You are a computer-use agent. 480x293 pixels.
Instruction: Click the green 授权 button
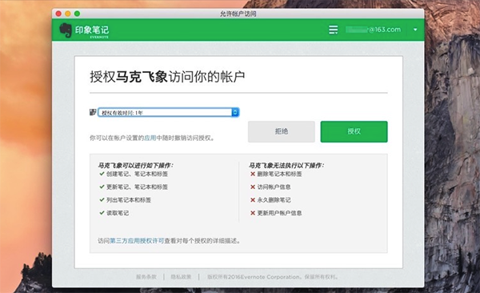354,131
